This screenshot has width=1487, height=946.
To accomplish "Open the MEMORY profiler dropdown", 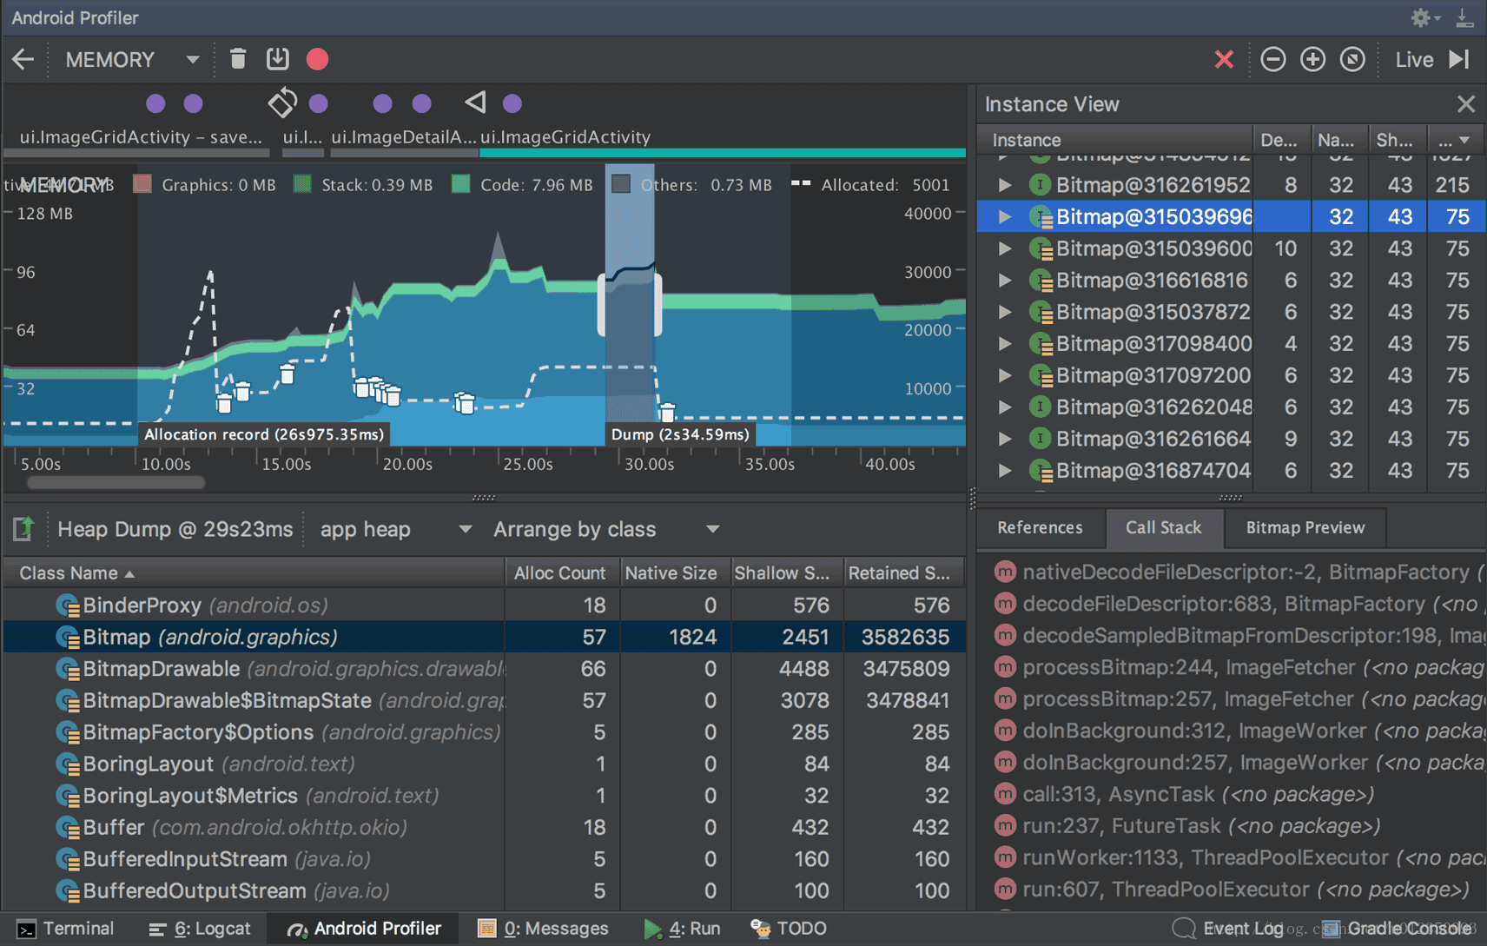I will click(x=132, y=59).
